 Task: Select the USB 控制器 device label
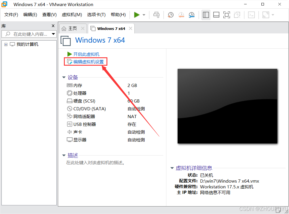point(85,124)
